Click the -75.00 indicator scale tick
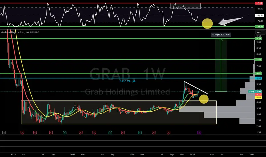 (260, 21)
